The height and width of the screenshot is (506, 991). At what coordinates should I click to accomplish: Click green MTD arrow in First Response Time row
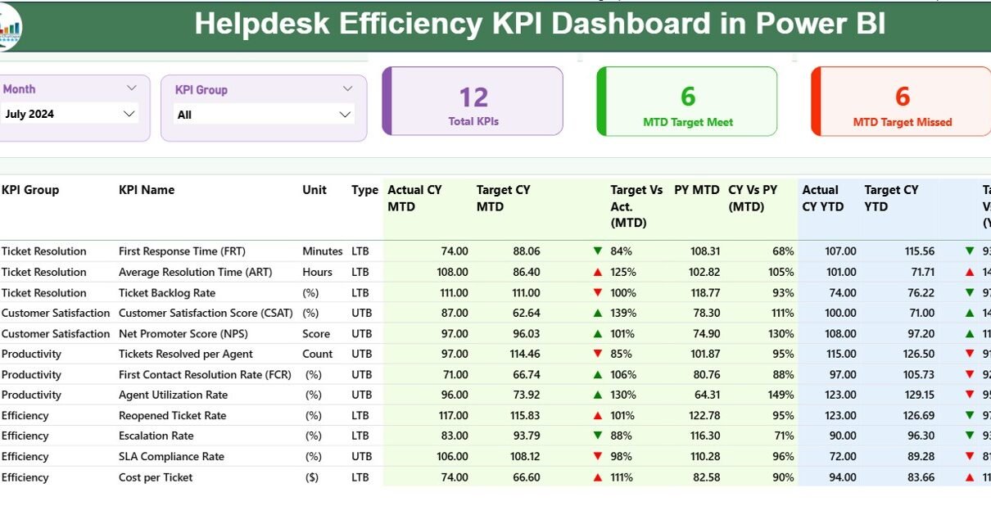(598, 251)
